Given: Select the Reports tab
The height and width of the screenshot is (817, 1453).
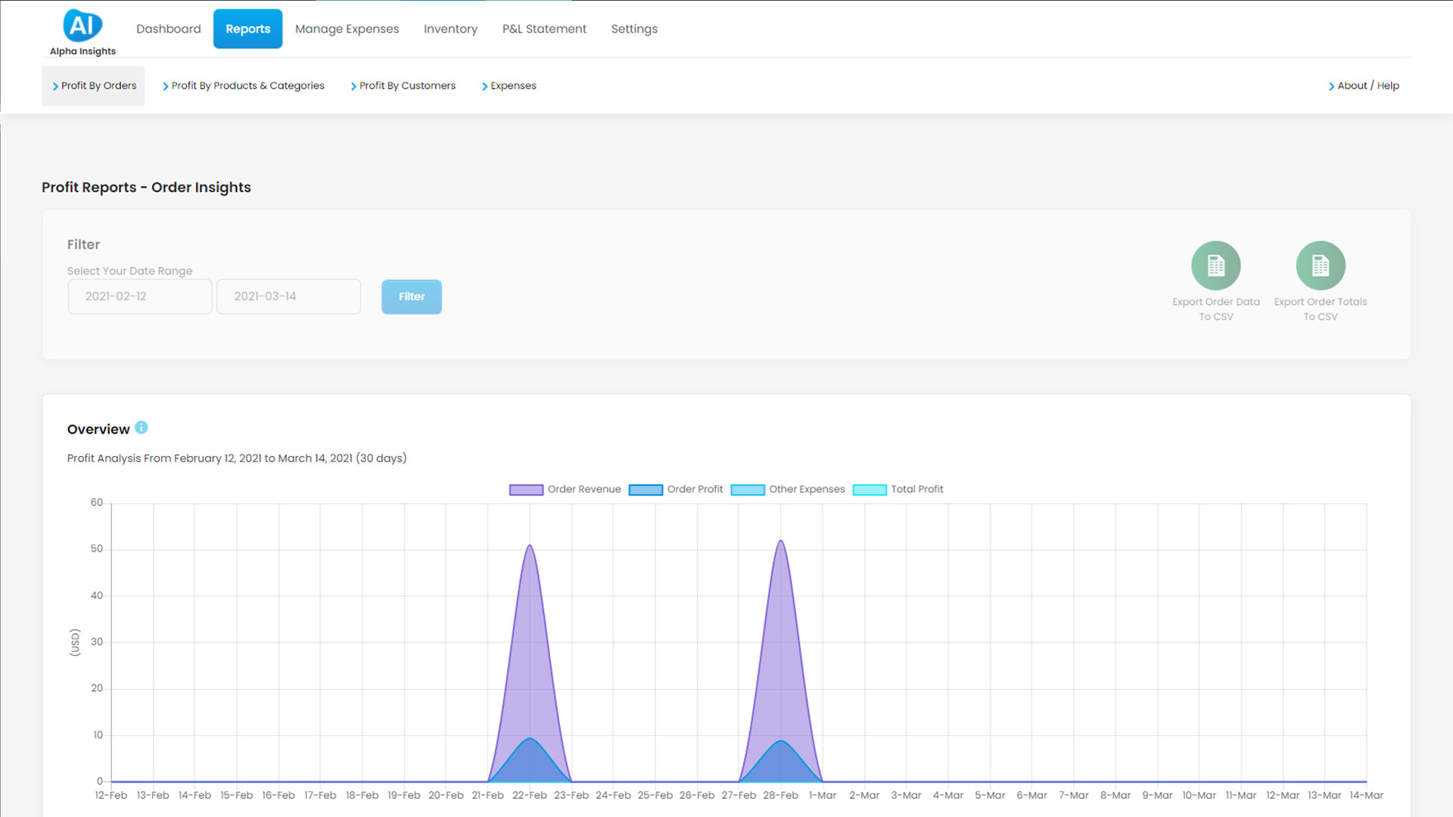Looking at the screenshot, I should 247,29.
